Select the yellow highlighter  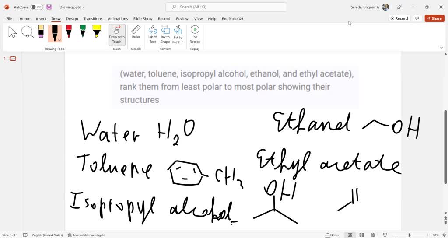pos(97,31)
